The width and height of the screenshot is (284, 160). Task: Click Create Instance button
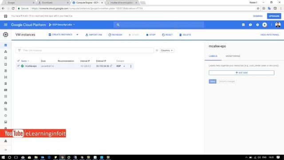tap(60, 35)
